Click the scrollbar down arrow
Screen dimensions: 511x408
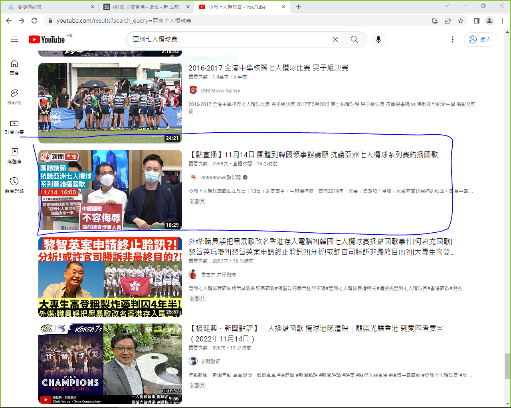pyautogui.click(x=507, y=404)
